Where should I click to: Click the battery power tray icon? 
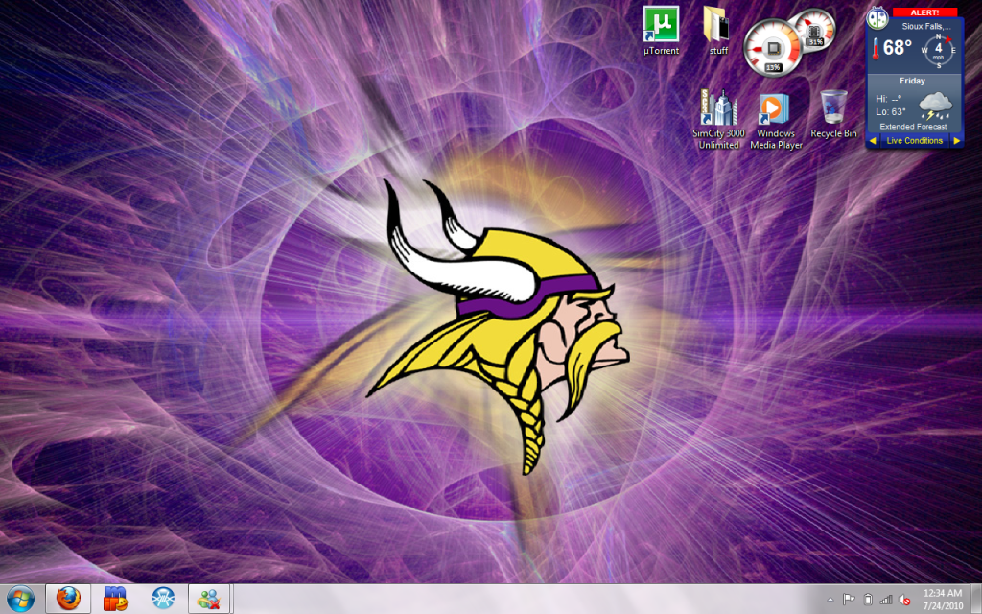pyautogui.click(x=867, y=600)
